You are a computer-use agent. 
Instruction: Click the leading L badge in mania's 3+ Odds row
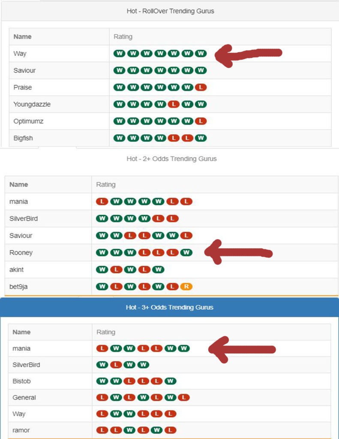tap(102, 348)
